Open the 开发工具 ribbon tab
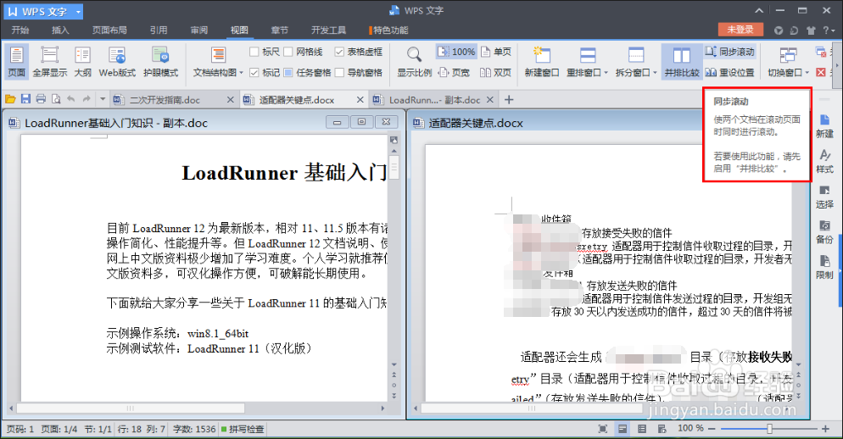Screen dimensions: 843x439 tap(328, 31)
